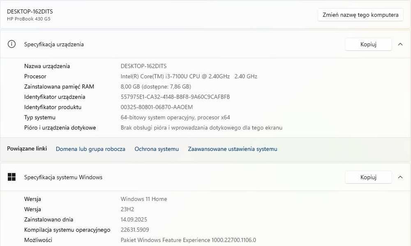Click the Windows 11 Home edition value
Viewport: 411px width, 246px height.
point(144,199)
